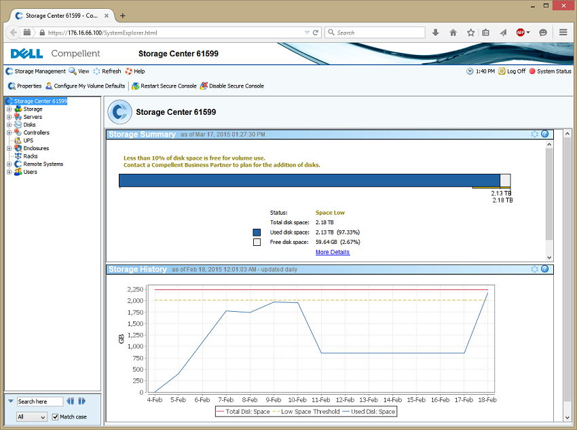Image resolution: width=577 pixels, height=430 pixels.
Task: Click Disable Secure Console
Action: pyautogui.click(x=232, y=86)
